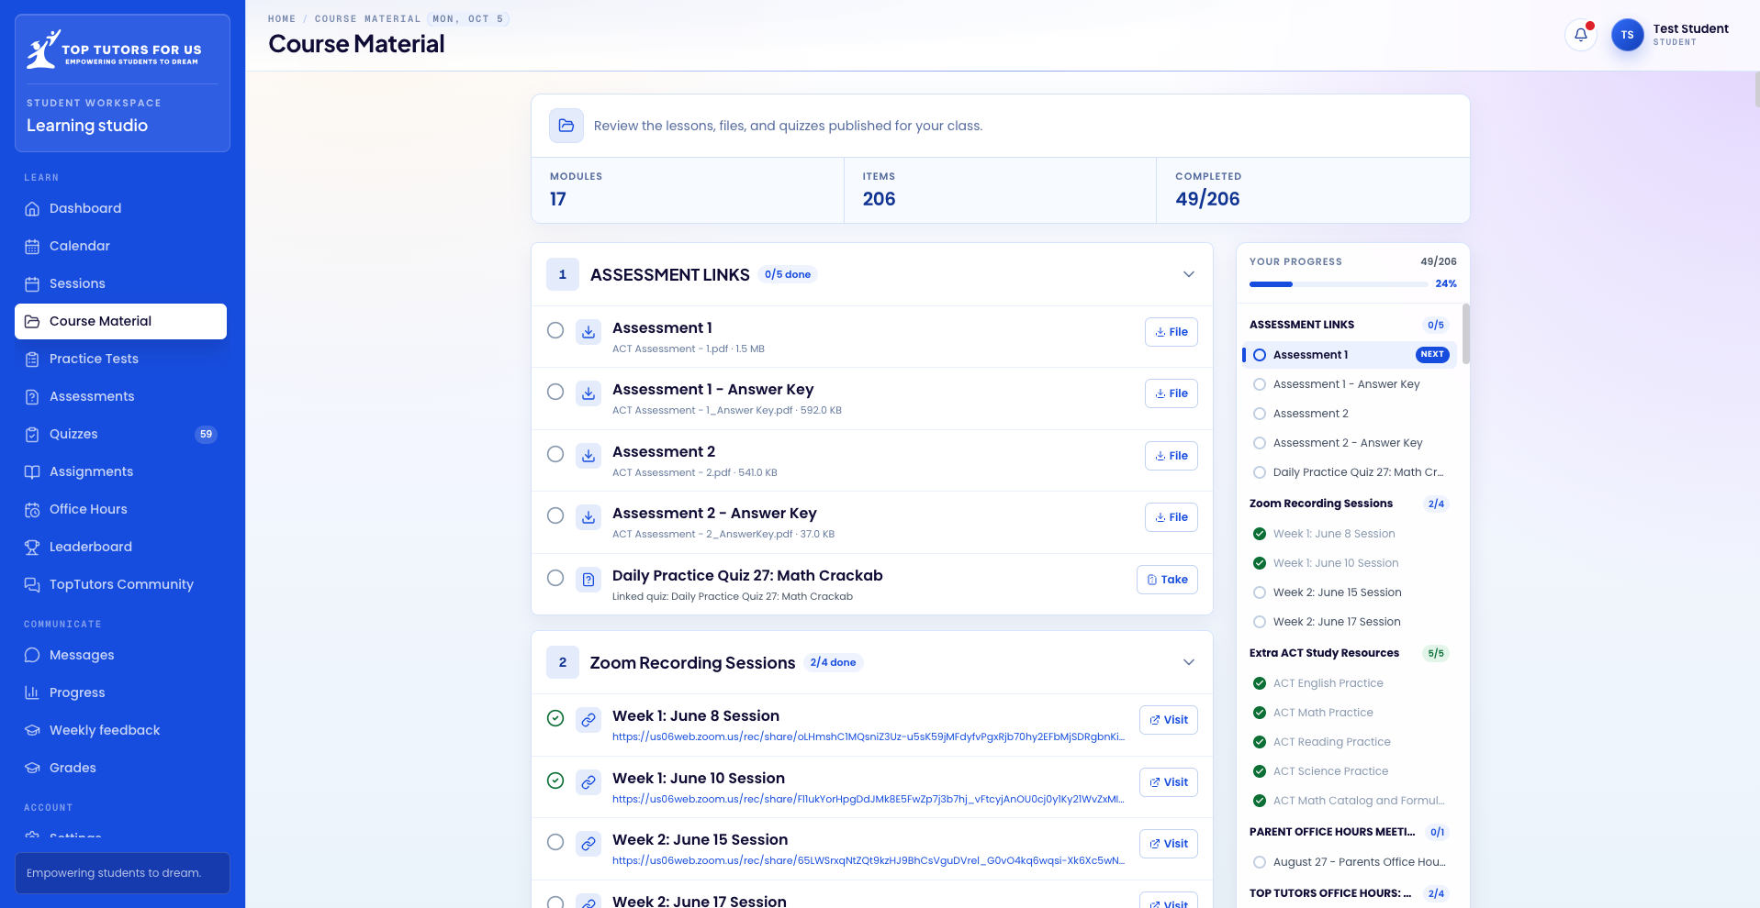Mark Assessment 2 as complete

[555, 454]
